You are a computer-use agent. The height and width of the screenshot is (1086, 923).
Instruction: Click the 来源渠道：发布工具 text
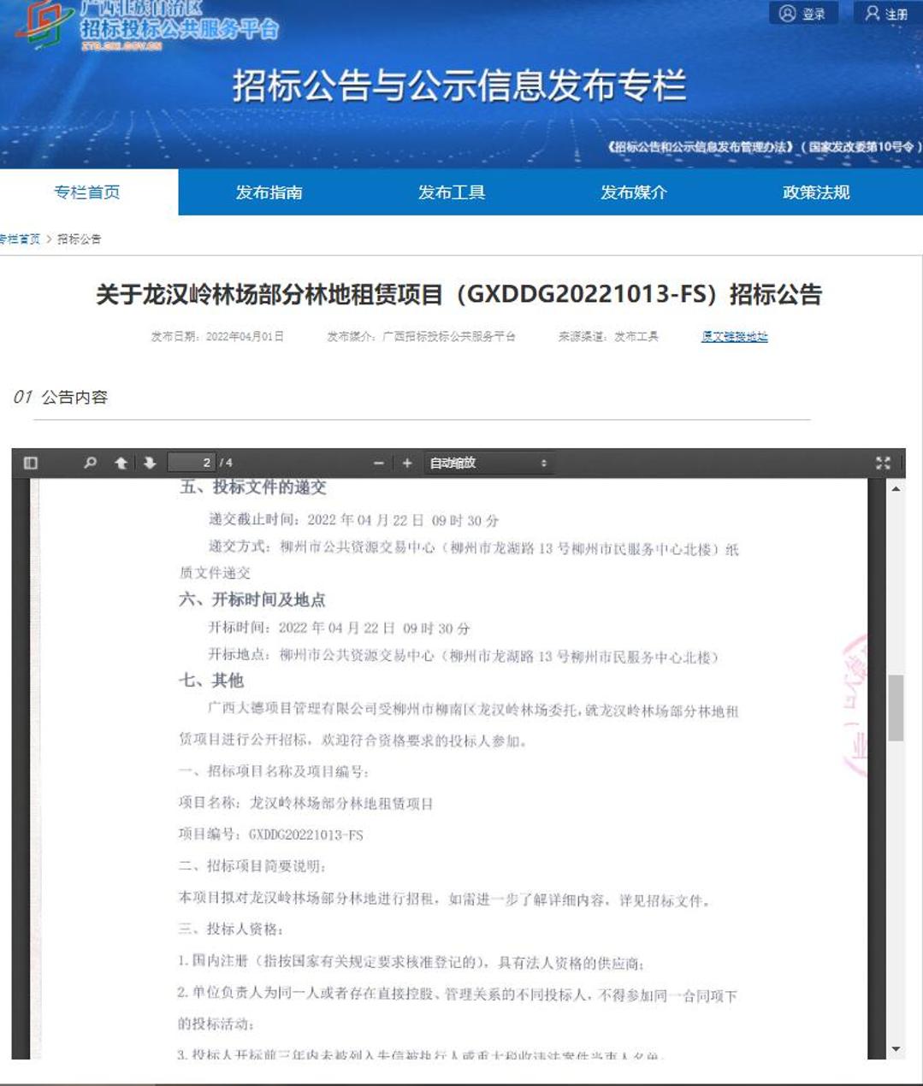608,337
